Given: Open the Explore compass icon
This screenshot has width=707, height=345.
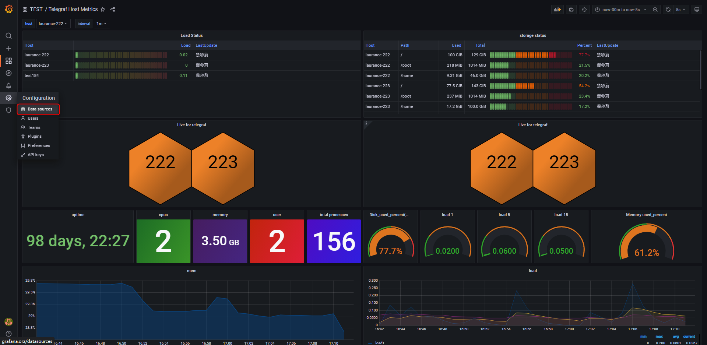Looking at the screenshot, I should coord(9,73).
